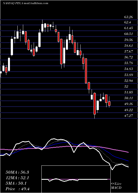Click the 57.67 price axis label

[129, 51]
